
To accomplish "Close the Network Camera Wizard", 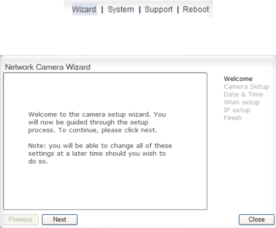I will (x=257, y=219).
